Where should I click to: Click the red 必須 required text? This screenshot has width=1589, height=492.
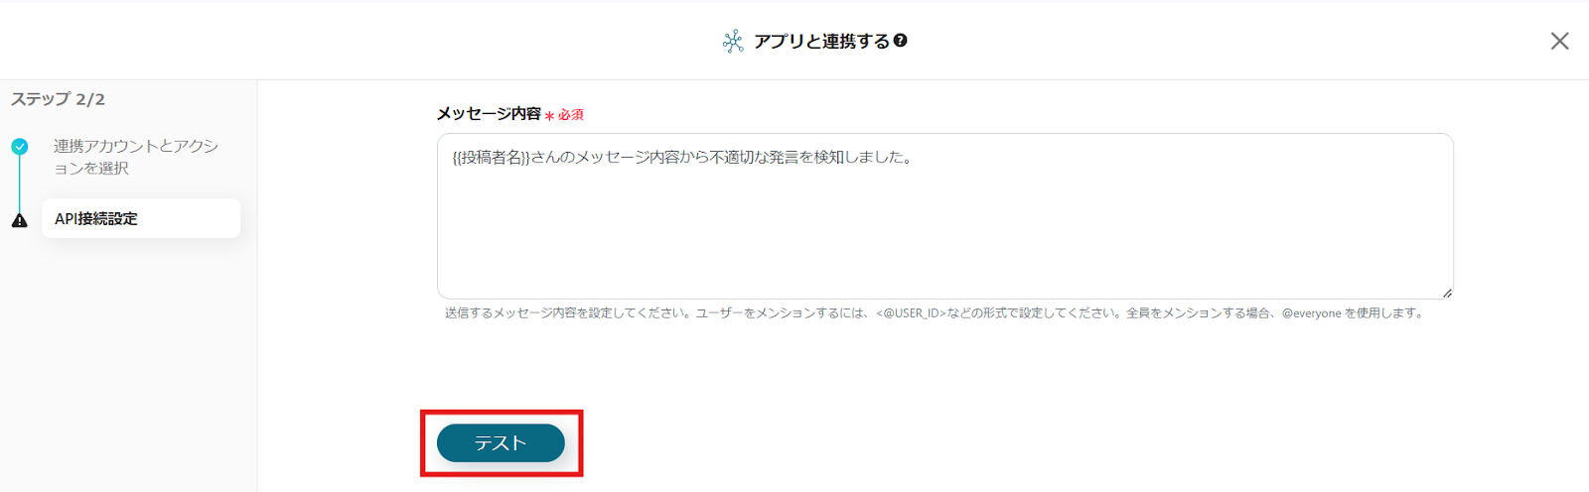[x=571, y=115]
